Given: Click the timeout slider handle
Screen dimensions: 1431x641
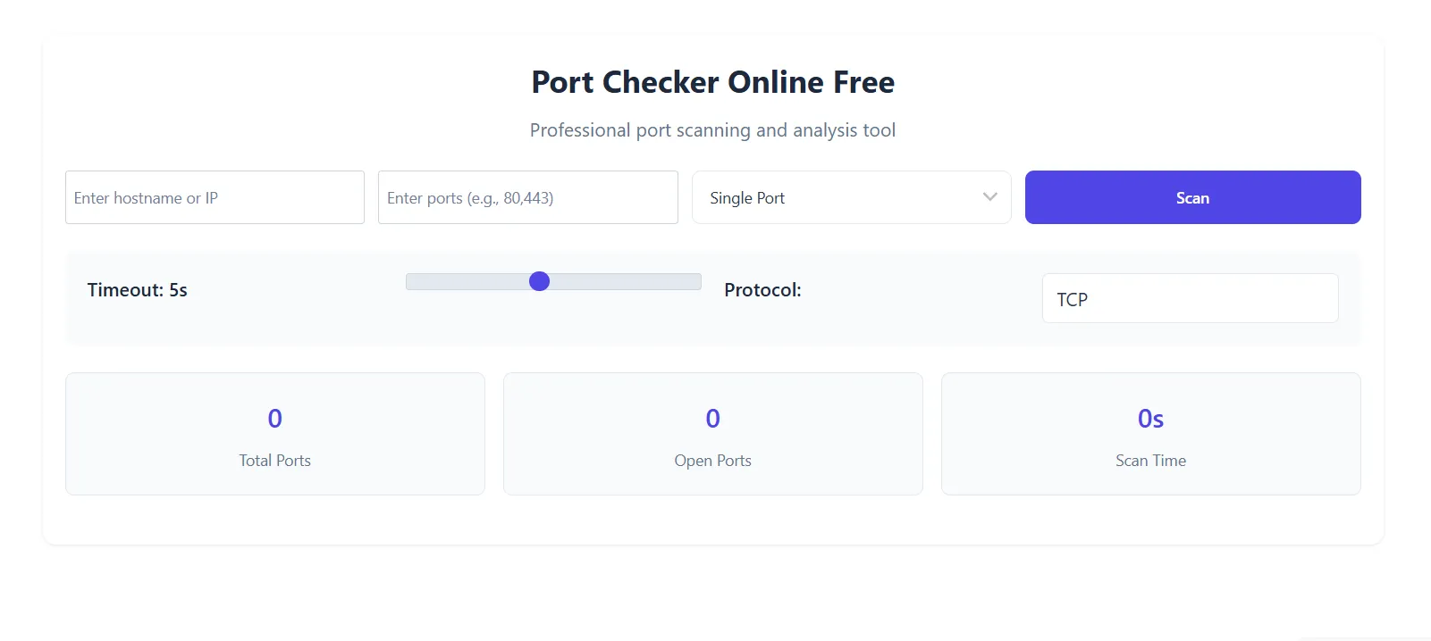Looking at the screenshot, I should pyautogui.click(x=539, y=281).
